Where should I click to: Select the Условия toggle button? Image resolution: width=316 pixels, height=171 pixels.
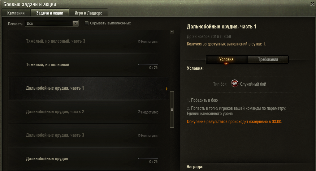(226, 59)
